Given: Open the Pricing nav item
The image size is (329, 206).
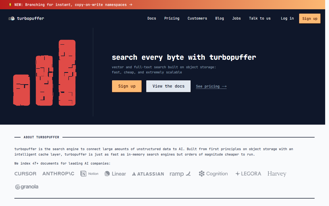Looking at the screenshot, I should point(172,18).
